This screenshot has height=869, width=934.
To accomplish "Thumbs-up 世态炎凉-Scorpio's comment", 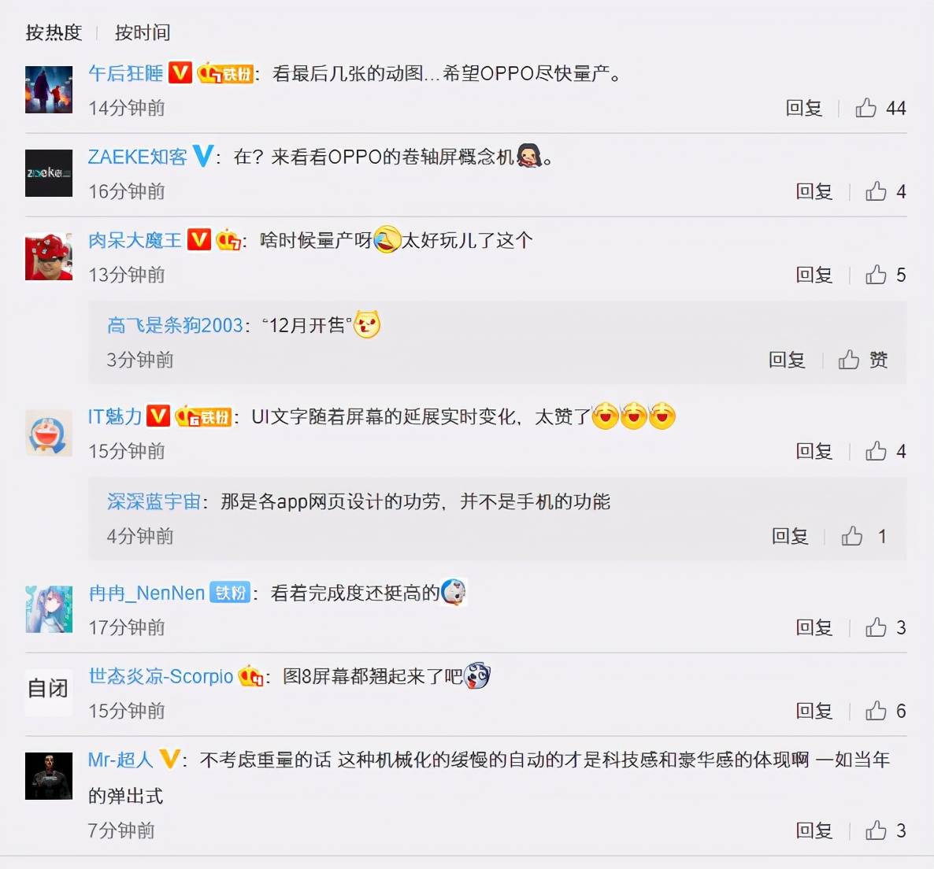I will click(x=876, y=711).
